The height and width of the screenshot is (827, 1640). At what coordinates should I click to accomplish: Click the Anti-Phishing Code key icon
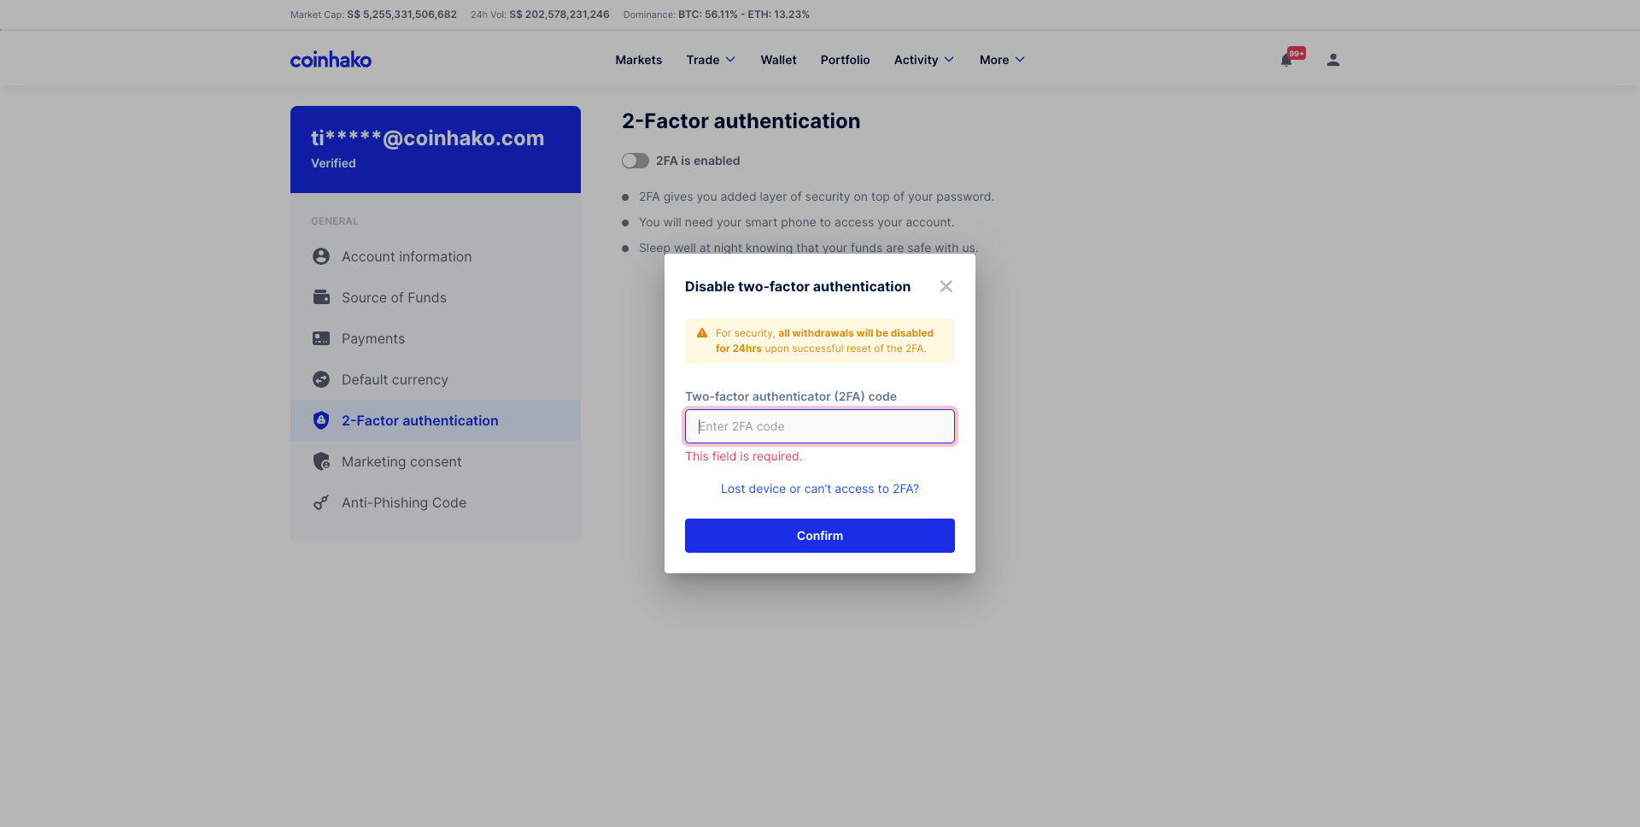point(321,502)
